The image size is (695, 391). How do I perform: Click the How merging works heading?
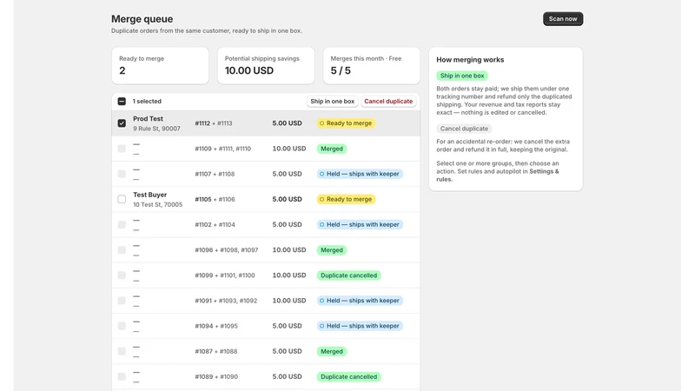pos(470,59)
